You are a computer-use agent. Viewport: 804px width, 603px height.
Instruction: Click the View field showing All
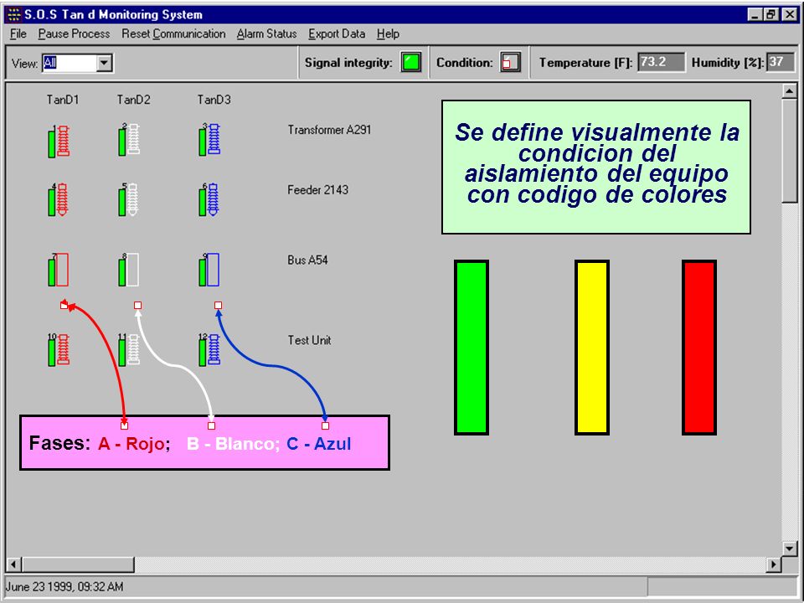70,63
